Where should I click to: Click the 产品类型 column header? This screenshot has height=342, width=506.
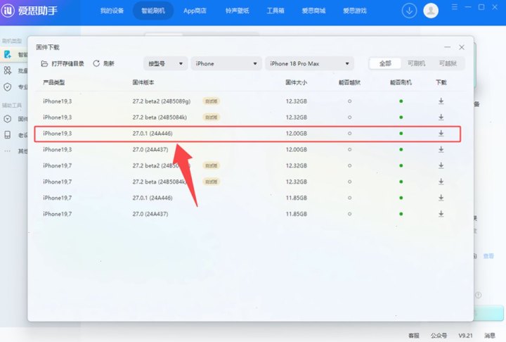(x=54, y=82)
